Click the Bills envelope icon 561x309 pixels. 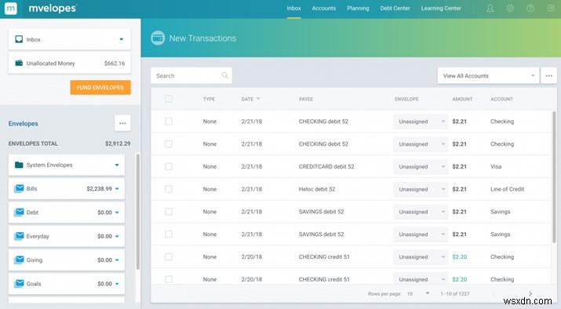[19, 188]
